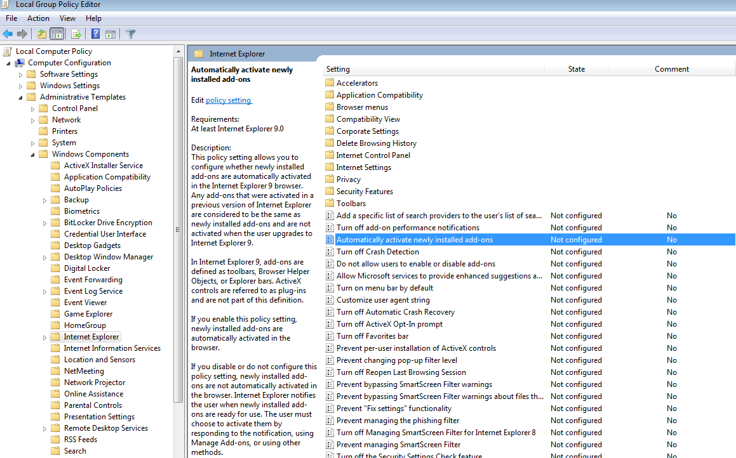736x458 pixels.
Task: Click the RSS Feeds folder icon in tree
Action: 55,439
